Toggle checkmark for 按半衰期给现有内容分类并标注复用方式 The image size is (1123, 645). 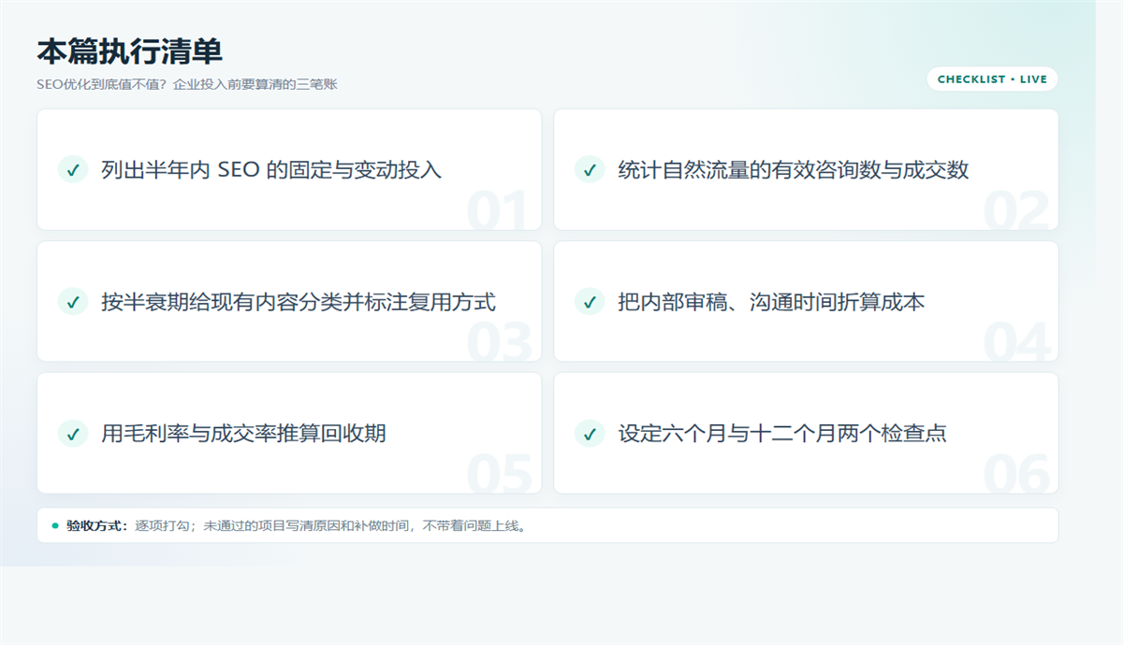click(x=73, y=301)
